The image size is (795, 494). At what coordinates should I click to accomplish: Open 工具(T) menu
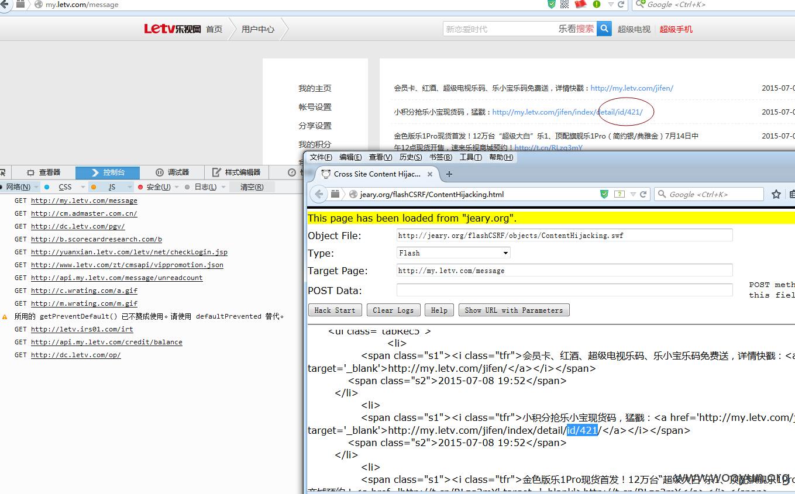click(x=470, y=157)
